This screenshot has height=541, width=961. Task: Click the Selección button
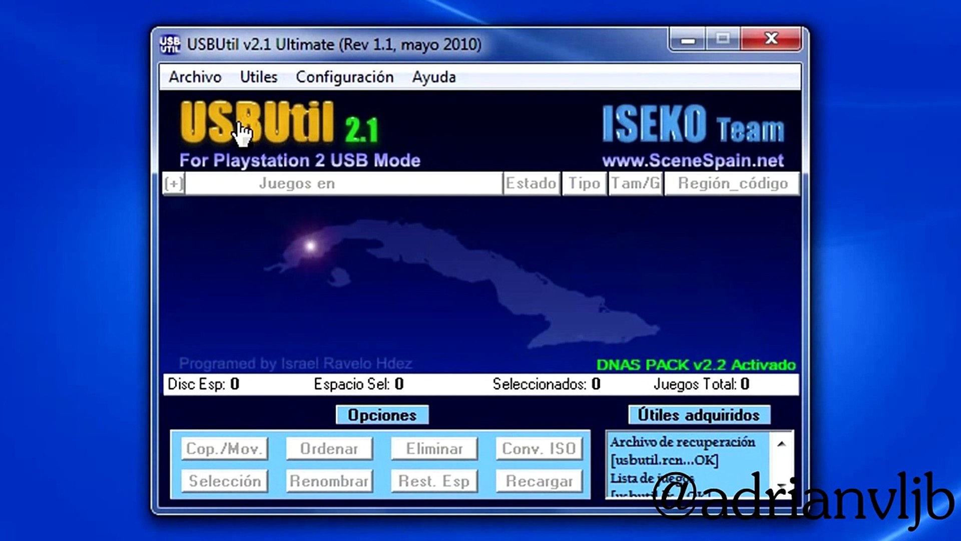click(224, 481)
